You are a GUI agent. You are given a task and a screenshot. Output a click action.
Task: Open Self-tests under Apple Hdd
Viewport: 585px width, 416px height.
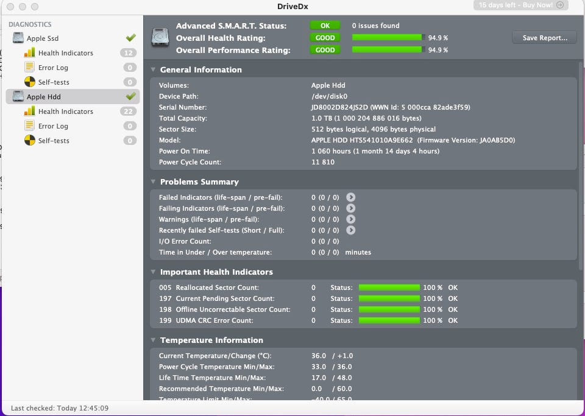(54, 141)
